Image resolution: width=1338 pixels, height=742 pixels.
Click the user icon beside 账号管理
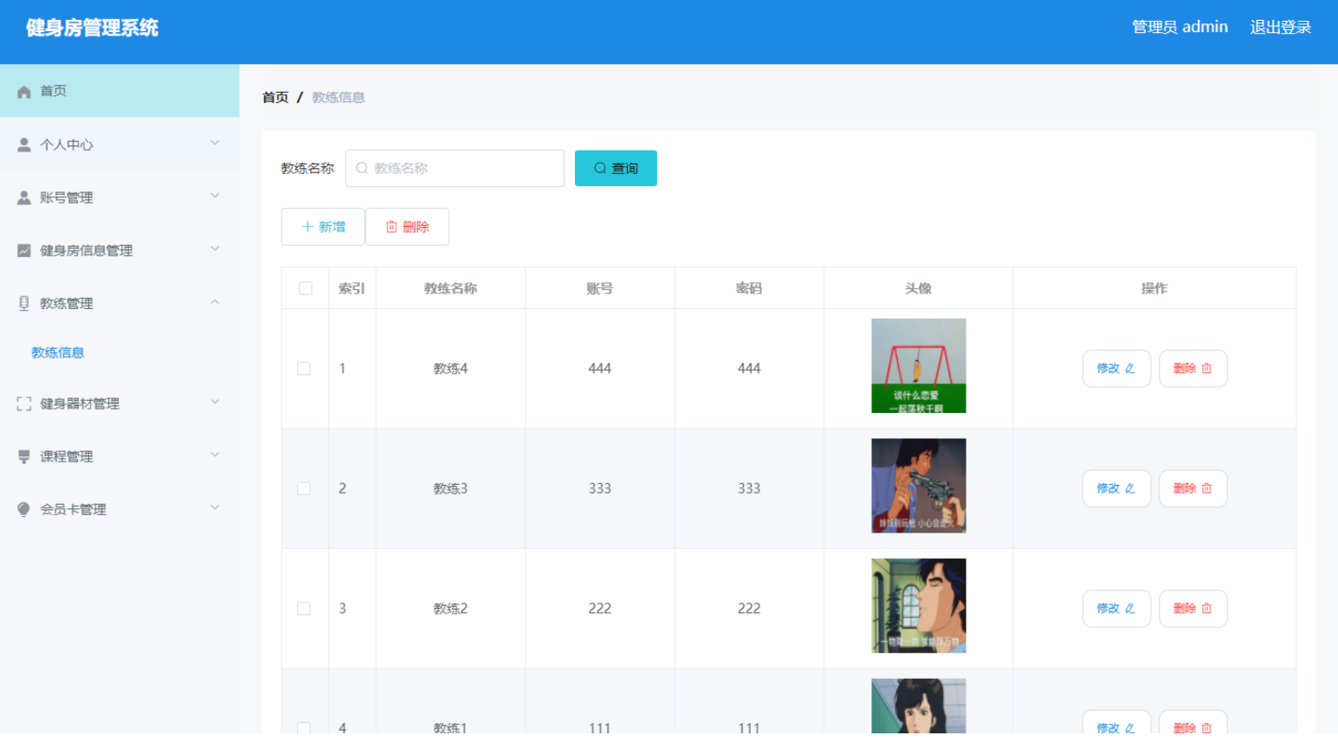pyautogui.click(x=24, y=198)
